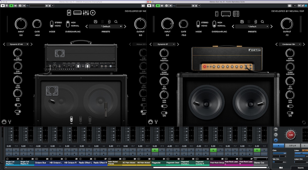Toggle Stereo/Mono mode switch in Fortin Nameless

pyautogui.click(x=198, y=24)
